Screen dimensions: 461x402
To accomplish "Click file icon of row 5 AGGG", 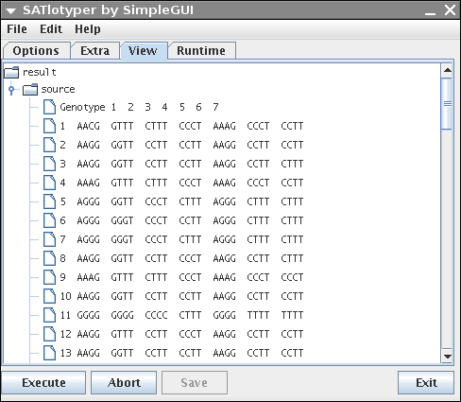I will pos(49,201).
